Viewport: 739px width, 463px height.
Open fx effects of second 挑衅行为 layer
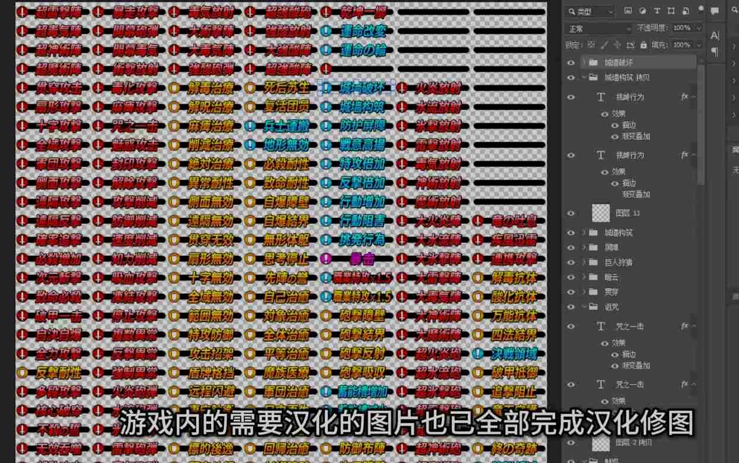pos(684,155)
